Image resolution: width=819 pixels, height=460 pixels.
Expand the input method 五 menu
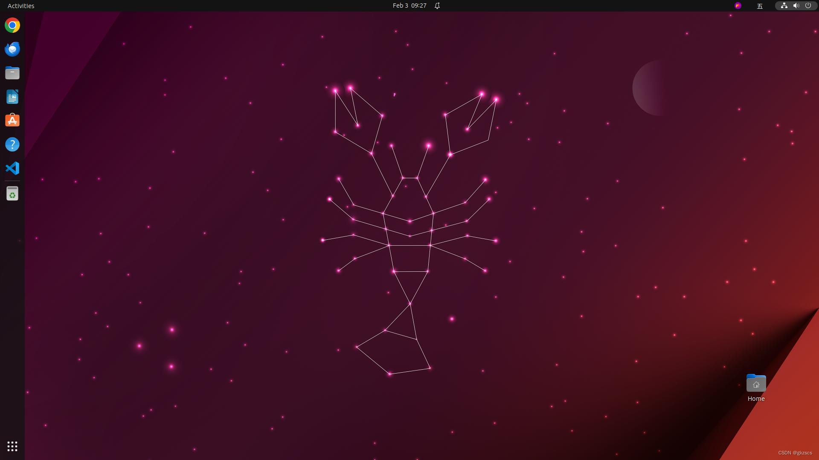click(760, 6)
